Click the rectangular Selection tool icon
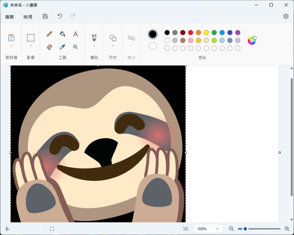Viewport: 294px width, 235px height. coord(30,37)
